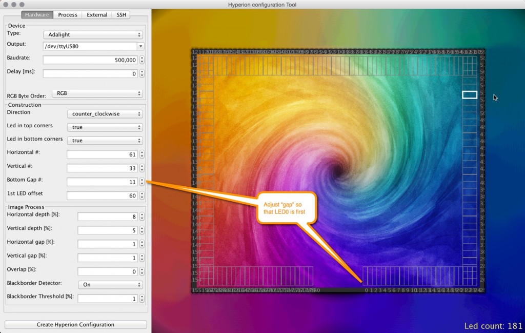
Task: Click Create Hyperion Configuration
Action: [x=75, y=324]
